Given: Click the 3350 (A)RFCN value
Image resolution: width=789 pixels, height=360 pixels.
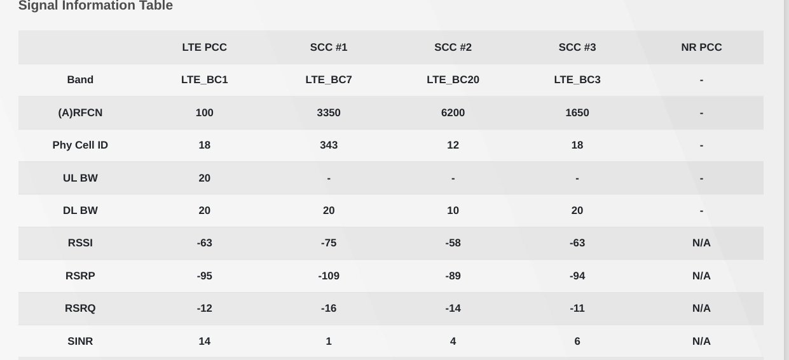Looking at the screenshot, I should pyautogui.click(x=329, y=112).
